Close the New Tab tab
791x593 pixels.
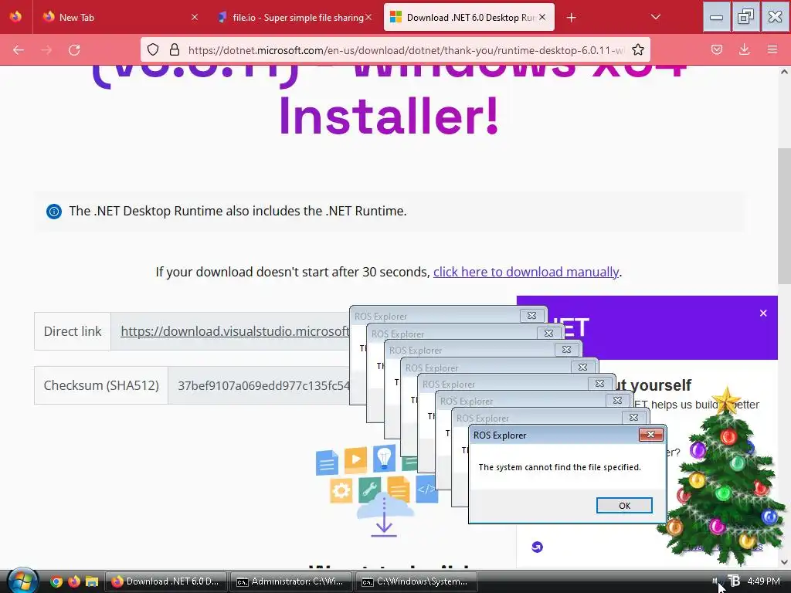coord(195,17)
